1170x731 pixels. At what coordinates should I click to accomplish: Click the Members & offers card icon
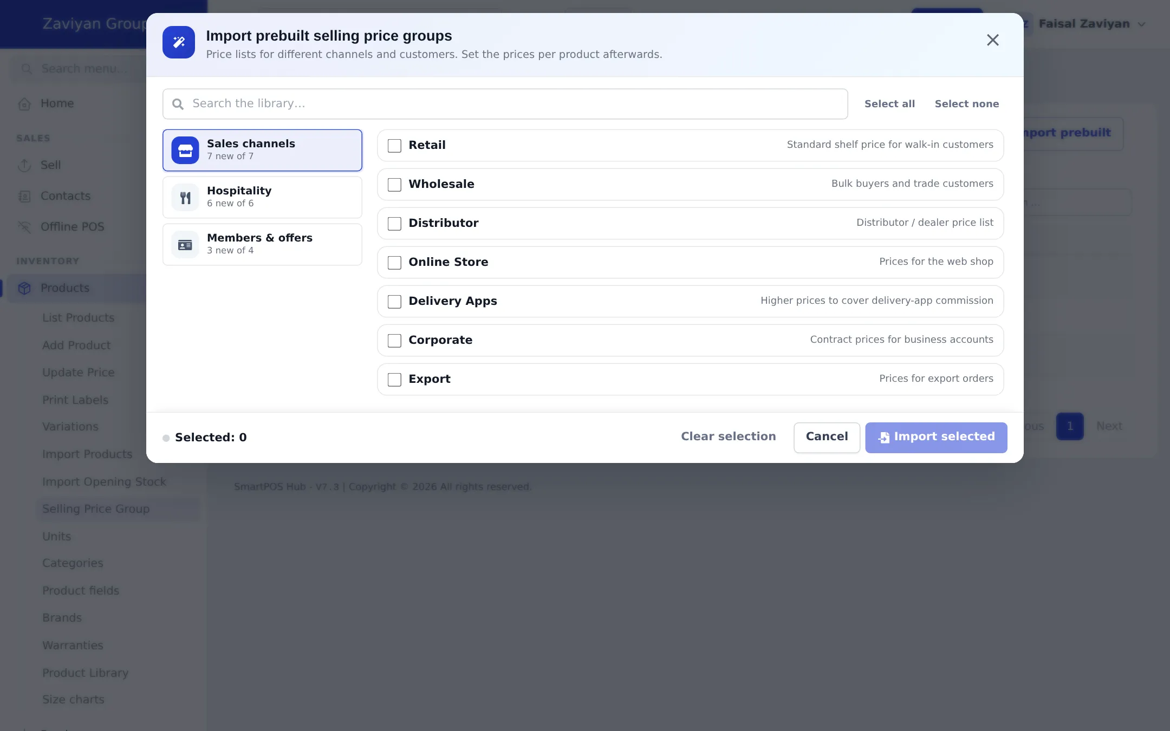[x=185, y=244]
